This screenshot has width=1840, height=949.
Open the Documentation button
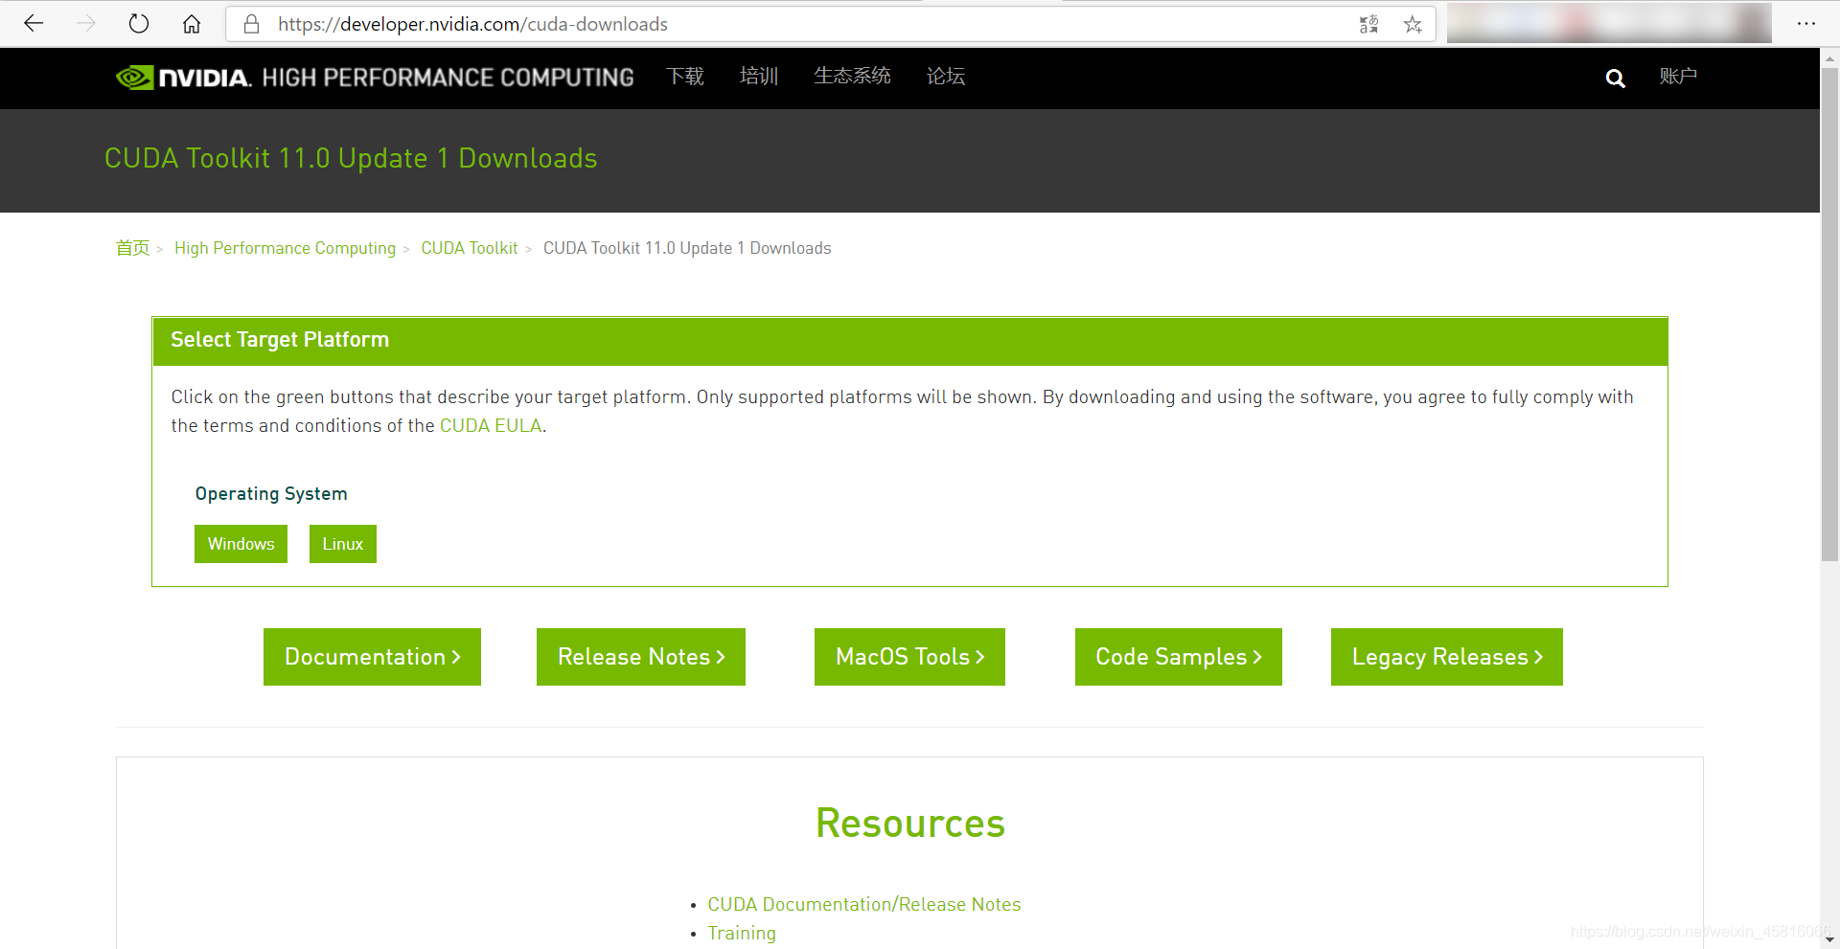coord(372,657)
